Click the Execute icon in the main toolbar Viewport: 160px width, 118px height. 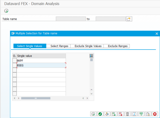(x=6, y=11)
